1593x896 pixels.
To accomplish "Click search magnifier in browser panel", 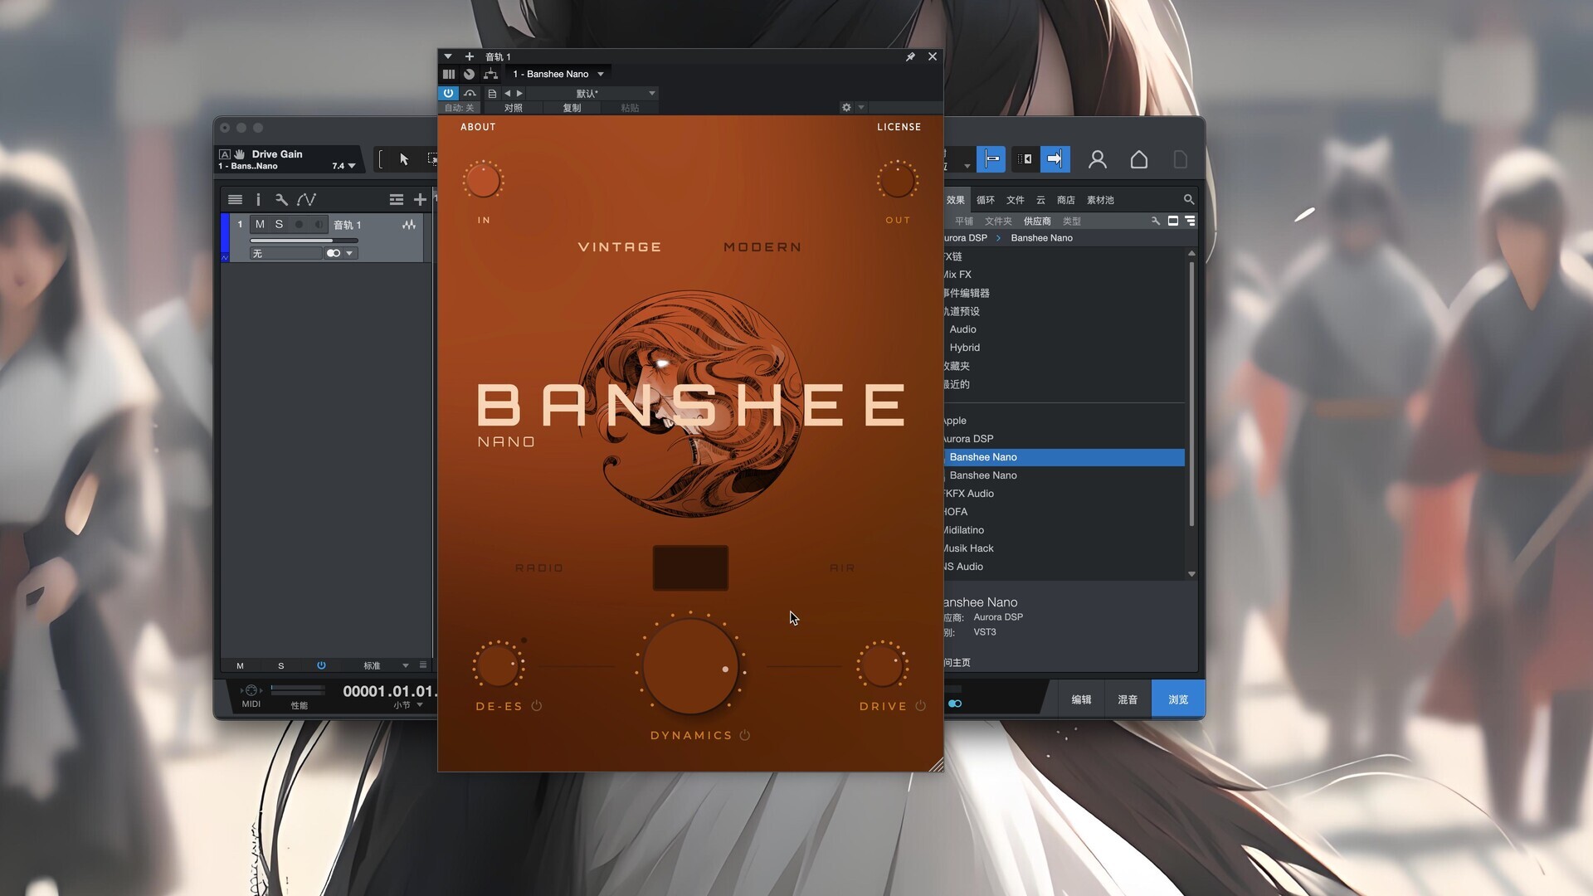I will [1188, 199].
